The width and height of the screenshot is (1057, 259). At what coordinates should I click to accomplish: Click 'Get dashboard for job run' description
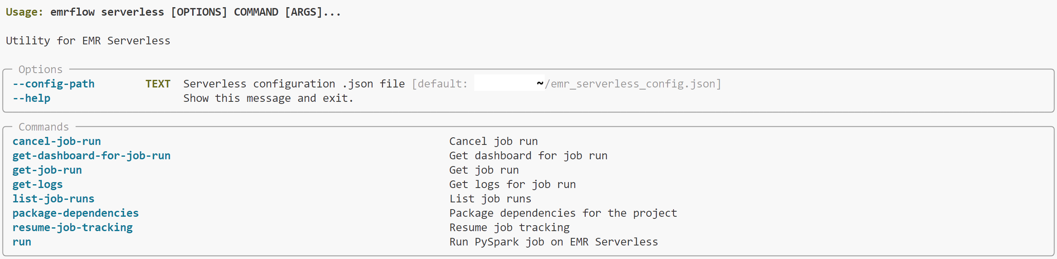tap(528, 156)
